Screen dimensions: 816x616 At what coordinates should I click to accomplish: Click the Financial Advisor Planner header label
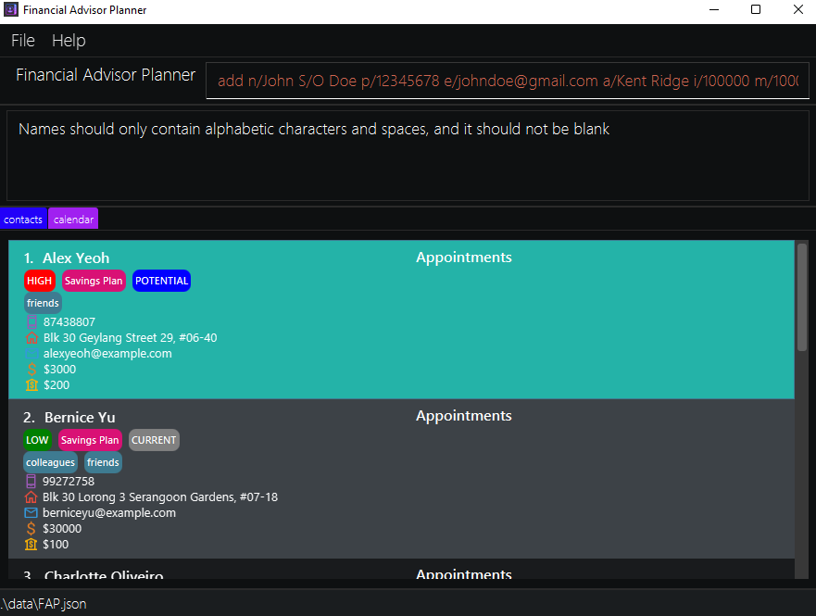click(x=106, y=75)
